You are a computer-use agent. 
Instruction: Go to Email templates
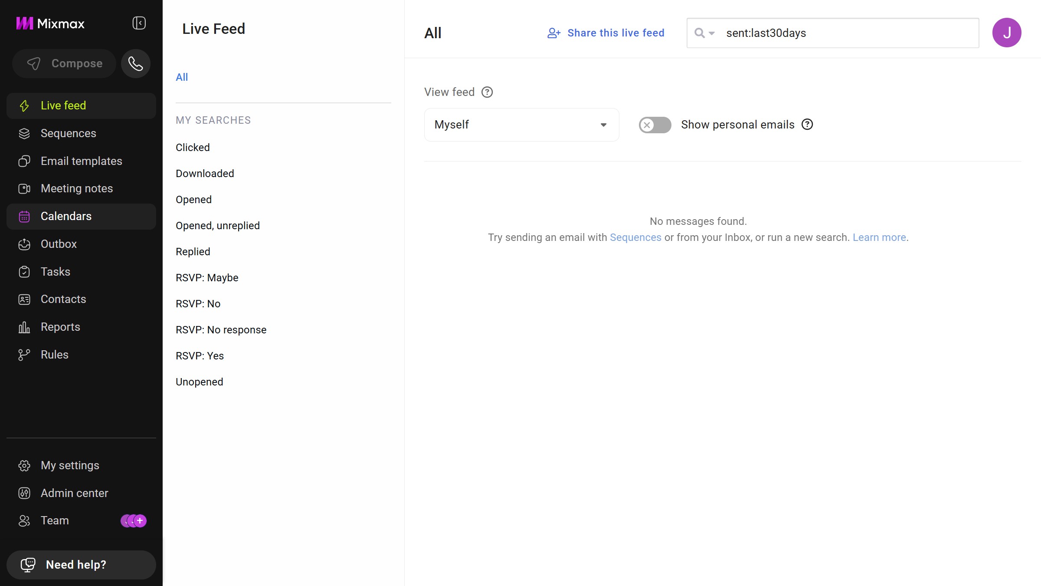[81, 161]
